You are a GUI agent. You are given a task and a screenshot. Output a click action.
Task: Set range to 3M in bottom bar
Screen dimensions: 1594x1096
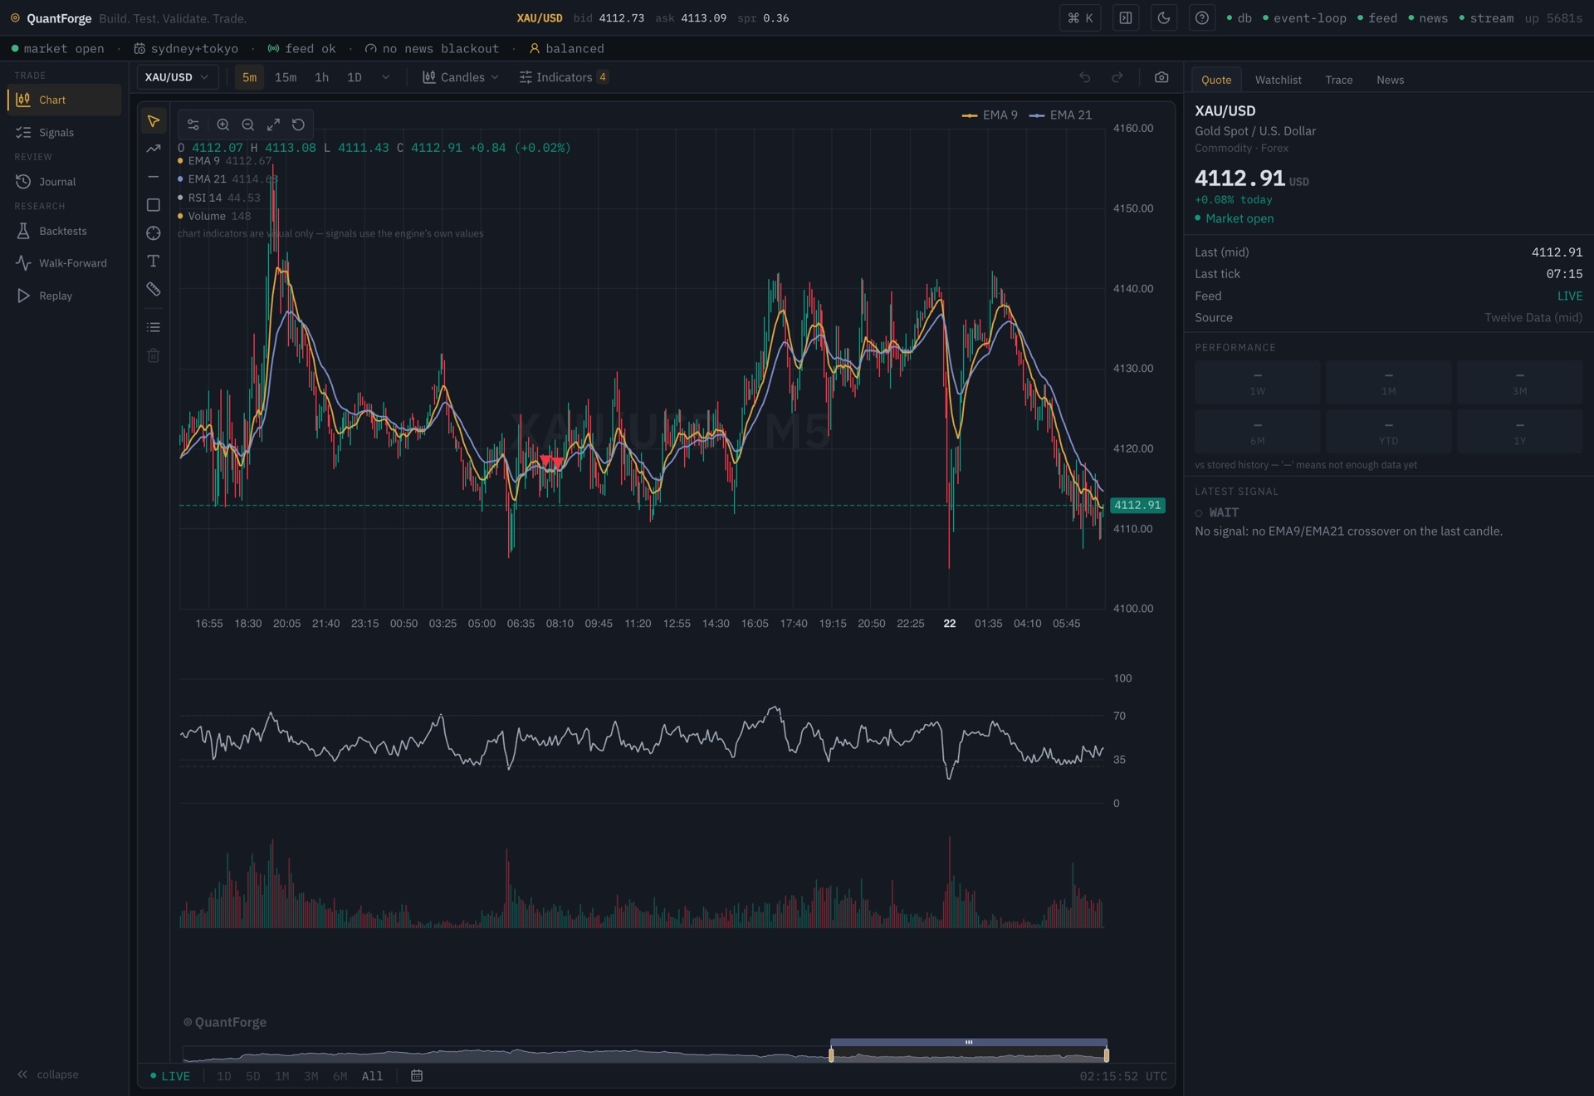pos(311,1076)
